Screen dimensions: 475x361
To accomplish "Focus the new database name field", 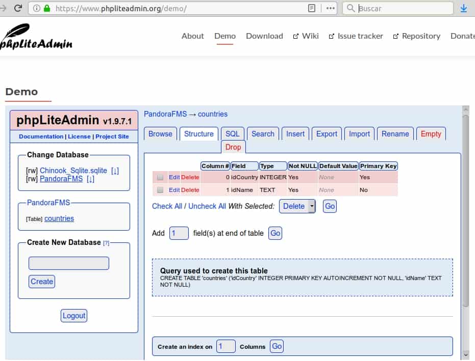I will tap(69, 263).
